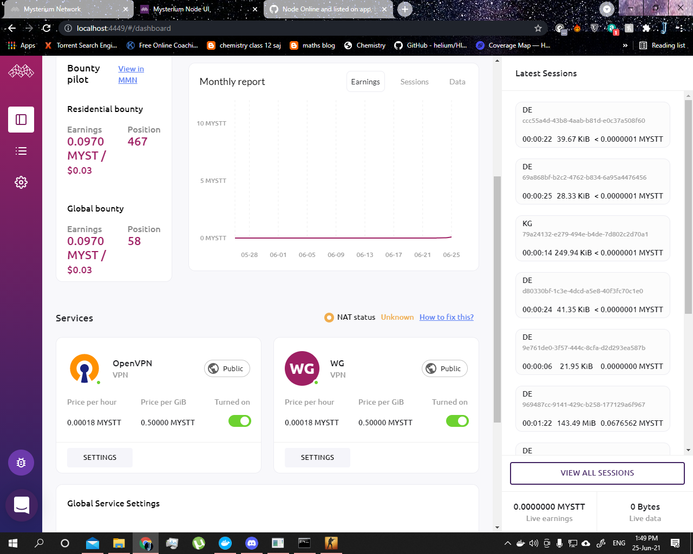Open the Dashboard panel icon in sidebar
The image size is (693, 554).
click(x=21, y=120)
